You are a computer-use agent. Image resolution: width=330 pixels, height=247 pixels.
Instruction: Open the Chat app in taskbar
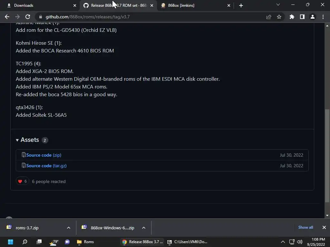tap(67, 242)
